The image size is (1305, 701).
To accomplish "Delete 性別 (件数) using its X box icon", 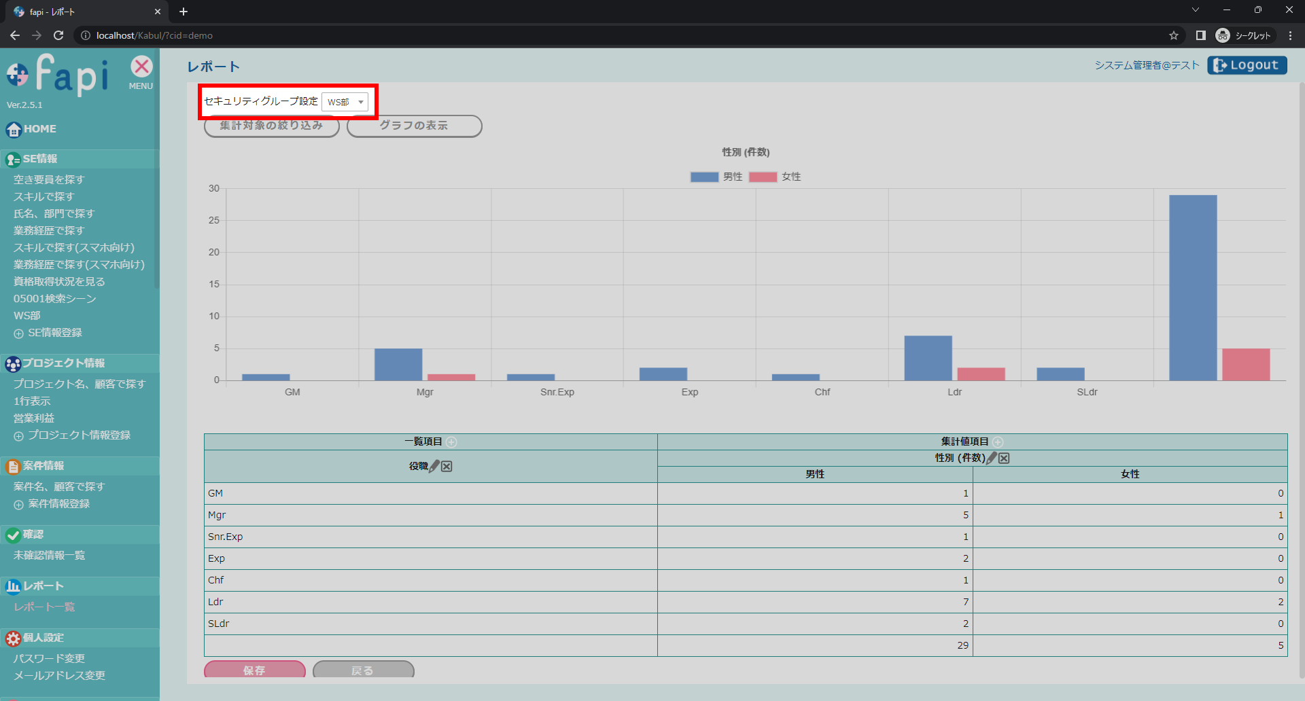I will click(x=1004, y=458).
